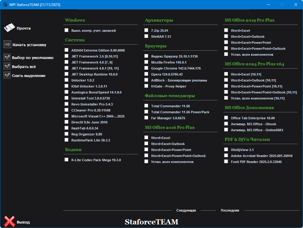Image resolution: width=303 pixels, height=228 pixels.
Task: Click the Прочти label
Action: pos(24,28)
